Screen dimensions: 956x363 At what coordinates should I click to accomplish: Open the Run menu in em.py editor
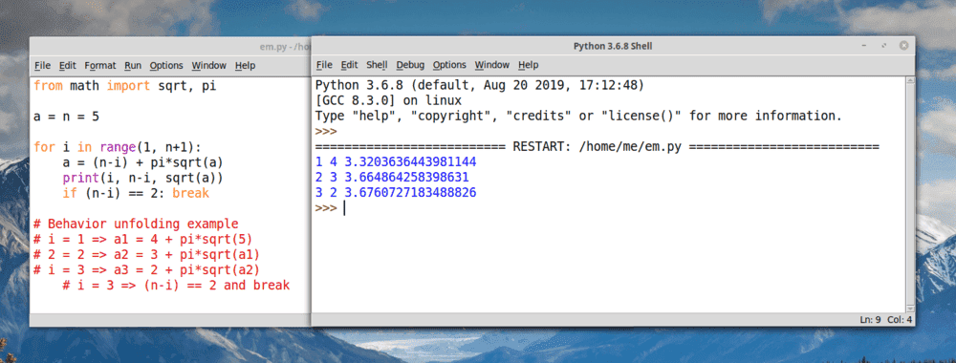[x=133, y=66]
